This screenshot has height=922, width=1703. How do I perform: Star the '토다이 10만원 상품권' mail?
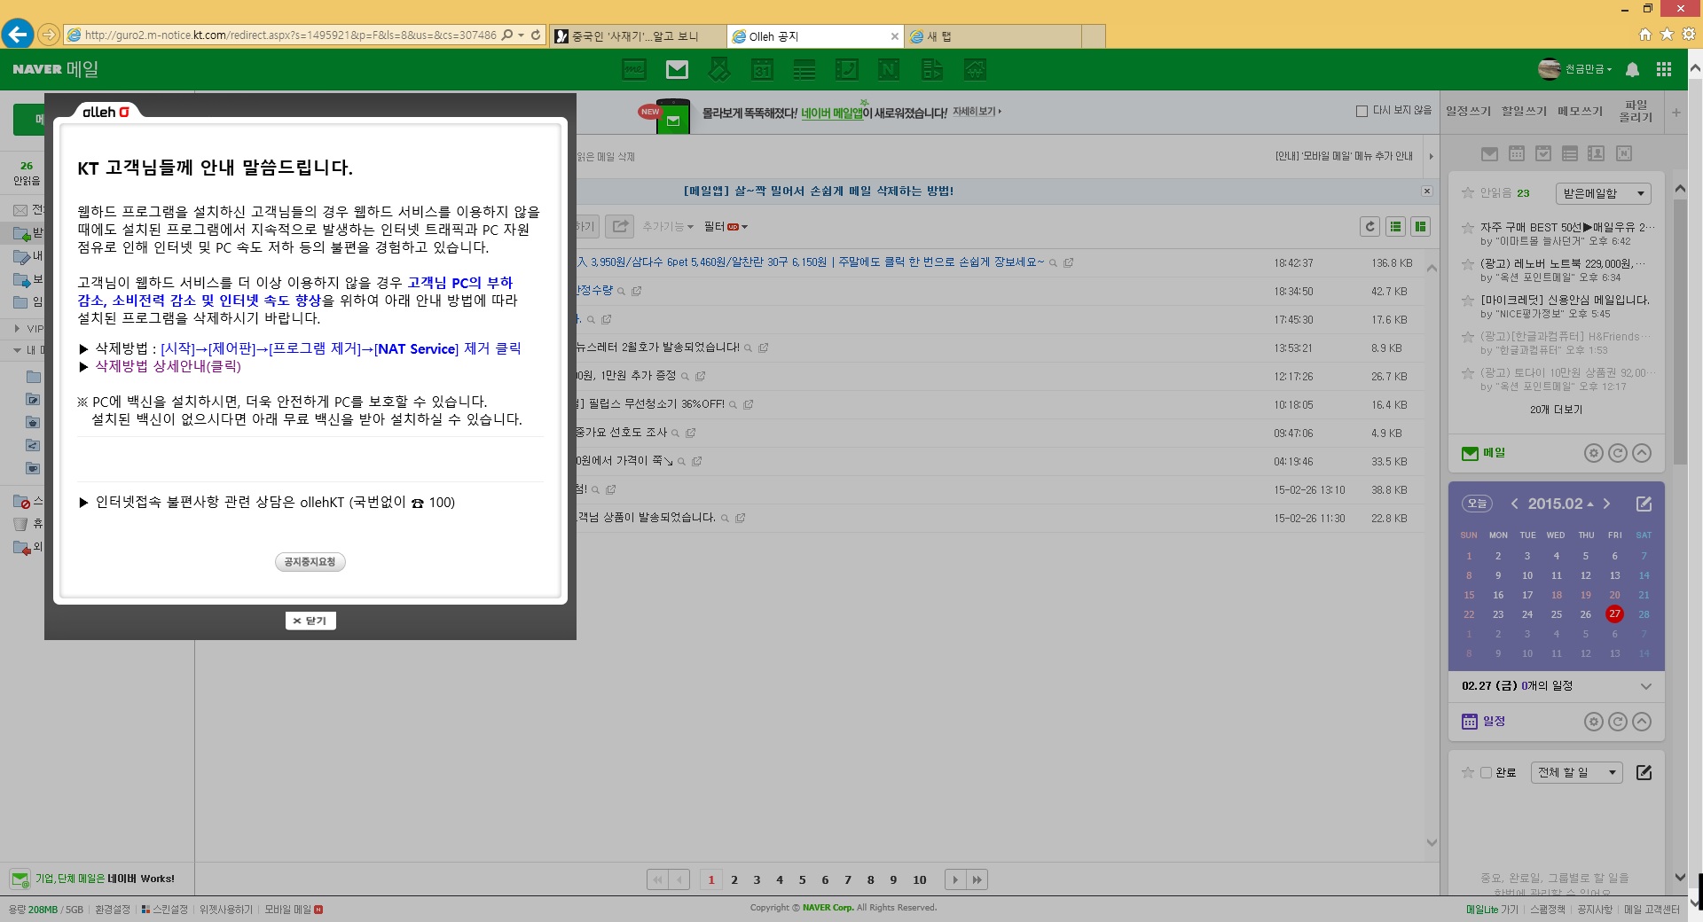(1468, 373)
